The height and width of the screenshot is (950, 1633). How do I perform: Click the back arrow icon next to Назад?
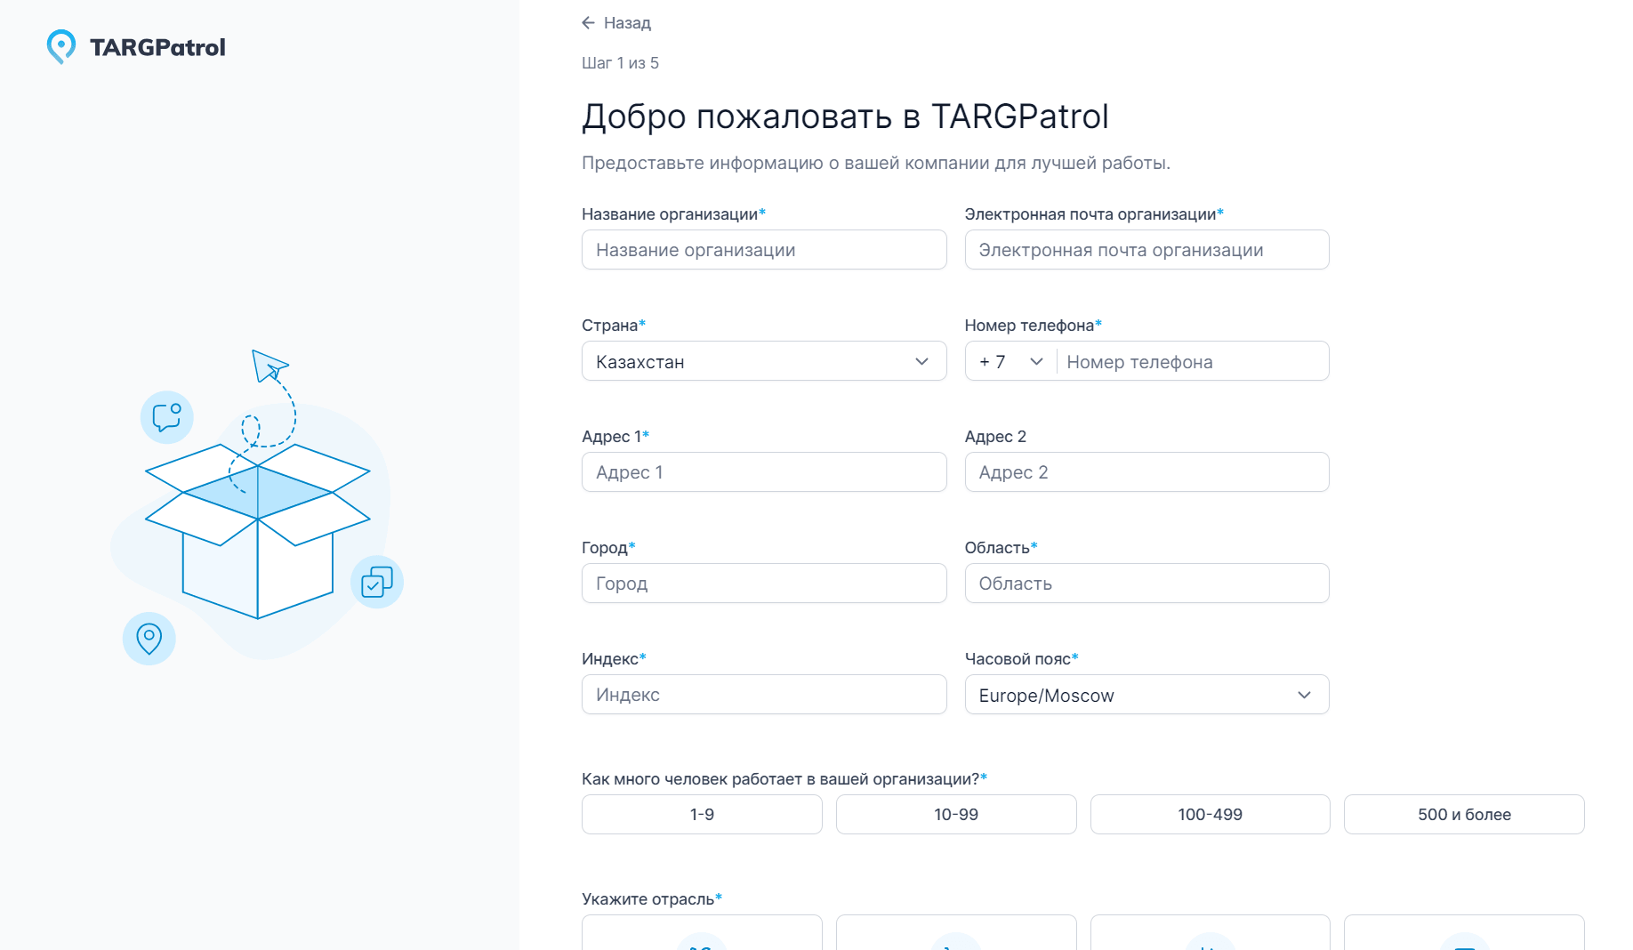(587, 22)
